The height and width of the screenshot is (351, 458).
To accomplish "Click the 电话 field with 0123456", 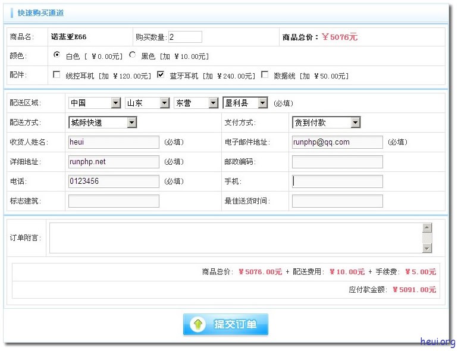I will [114, 181].
